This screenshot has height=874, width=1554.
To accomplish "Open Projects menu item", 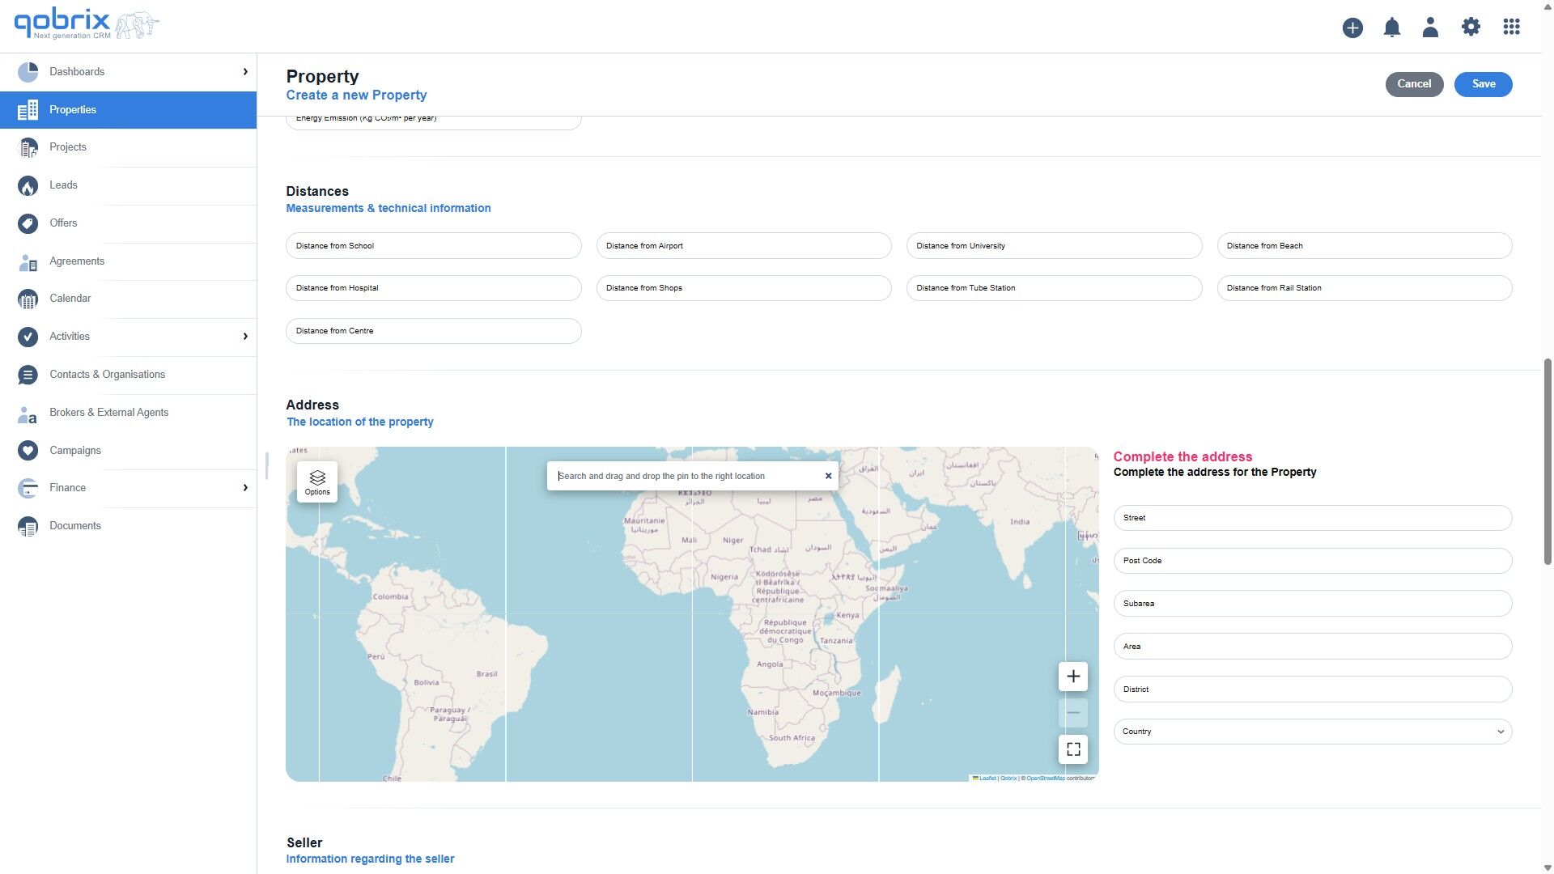I will [128, 147].
